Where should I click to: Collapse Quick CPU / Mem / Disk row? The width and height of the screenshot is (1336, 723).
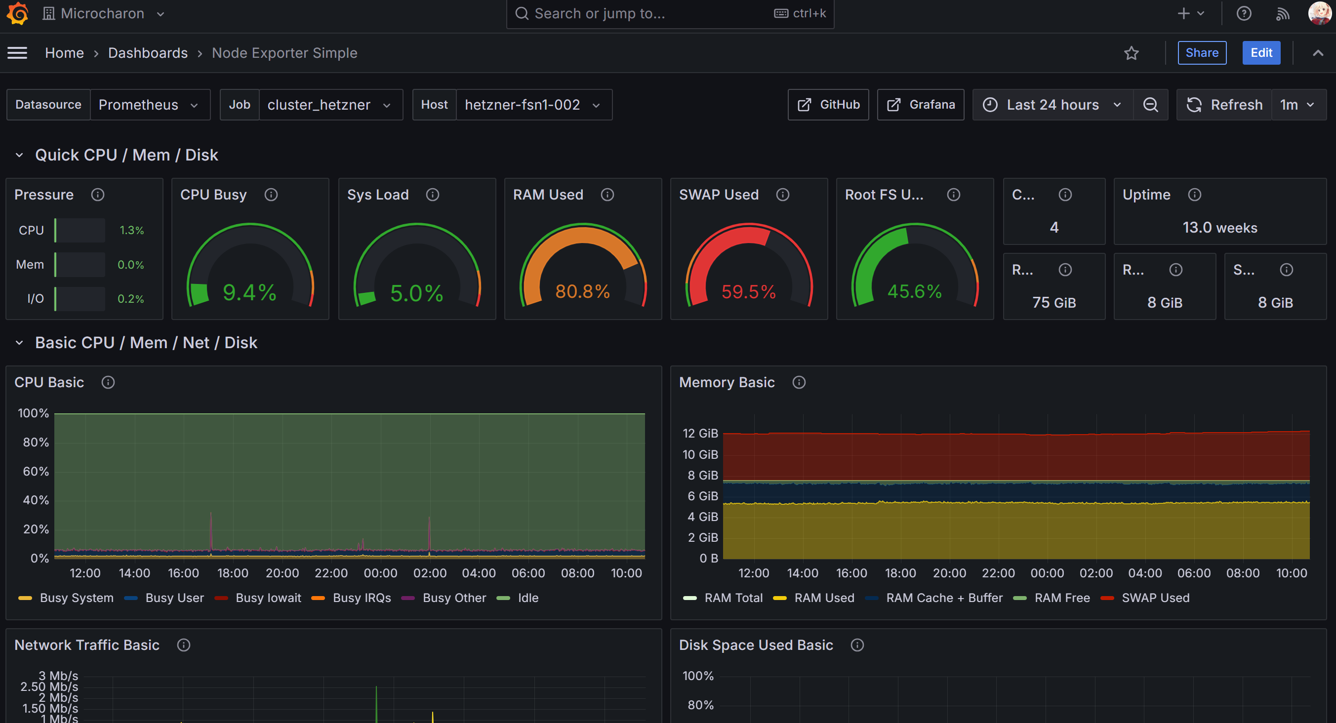(19, 155)
